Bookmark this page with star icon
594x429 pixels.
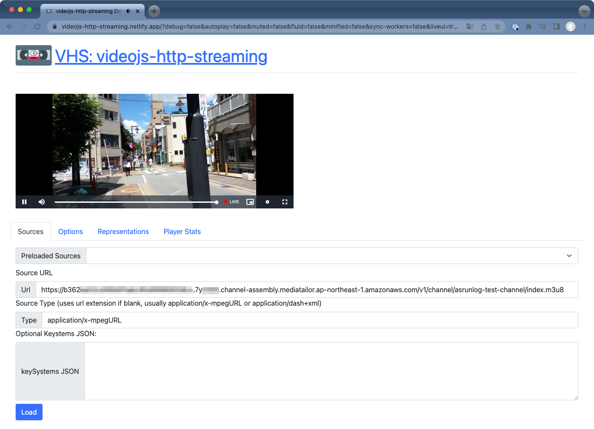pos(498,26)
